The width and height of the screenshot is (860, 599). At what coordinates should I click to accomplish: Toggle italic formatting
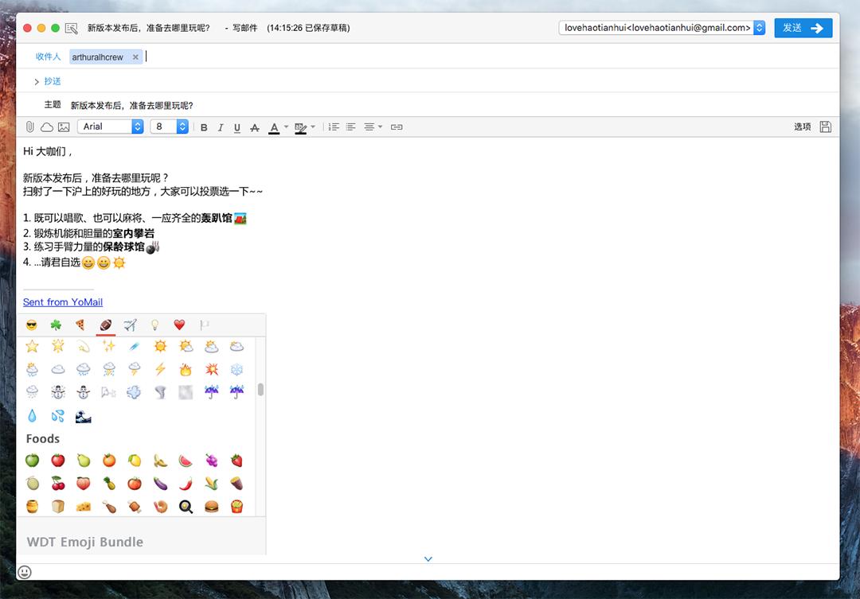pos(221,127)
